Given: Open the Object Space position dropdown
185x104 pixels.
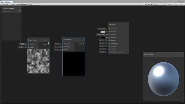Looking at the screenshot, I should pos(102,29).
